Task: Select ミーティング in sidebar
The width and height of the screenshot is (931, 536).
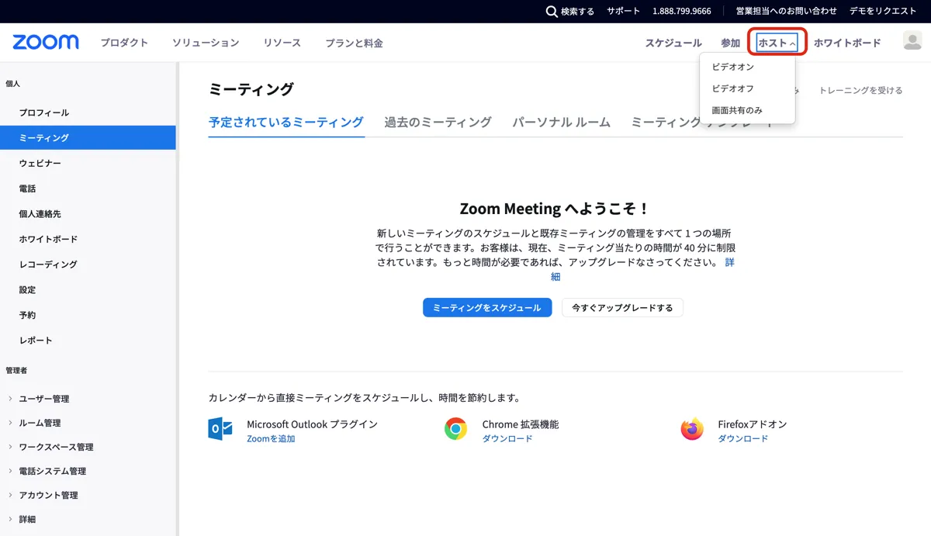Action: 88,137
